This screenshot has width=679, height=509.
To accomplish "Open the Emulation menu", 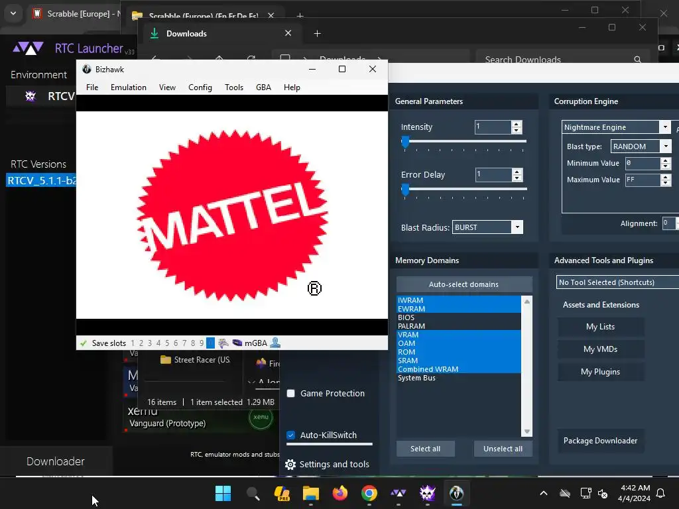I will click(x=129, y=87).
